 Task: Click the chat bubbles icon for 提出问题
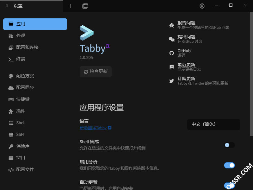pos(171,39)
